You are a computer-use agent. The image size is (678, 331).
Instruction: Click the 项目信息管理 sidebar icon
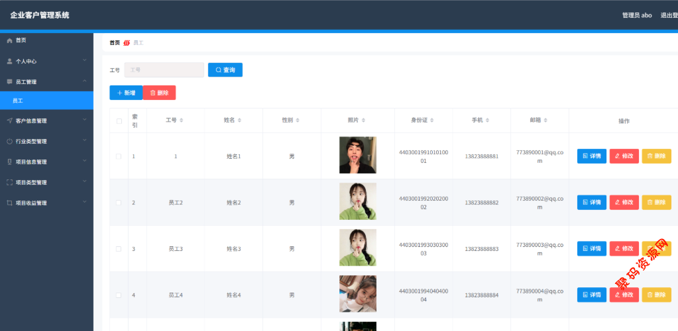(9, 162)
